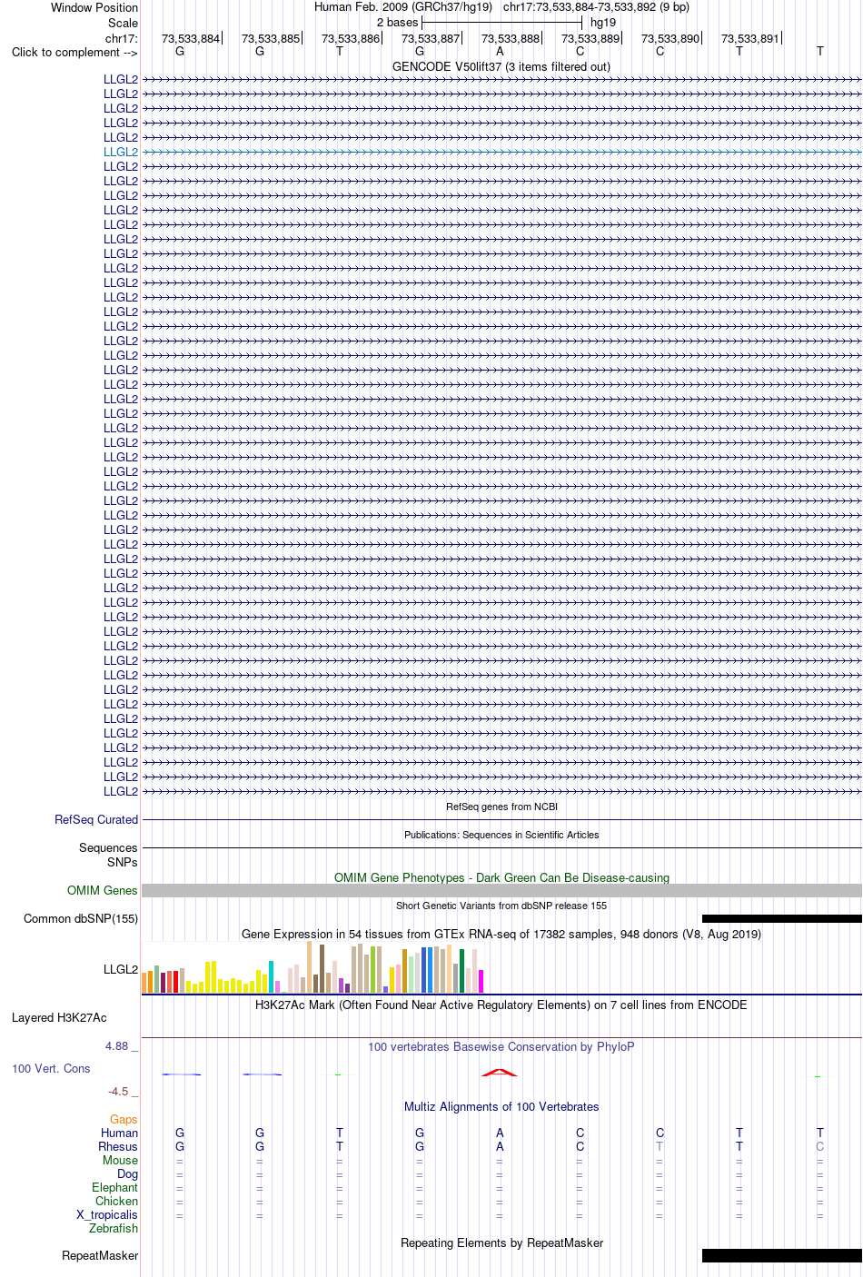Viewport: 863px width, 1277px height.
Task: Click '100 vertebrates Basewise Conservation by PhyloP' title
Action: coord(501,1047)
